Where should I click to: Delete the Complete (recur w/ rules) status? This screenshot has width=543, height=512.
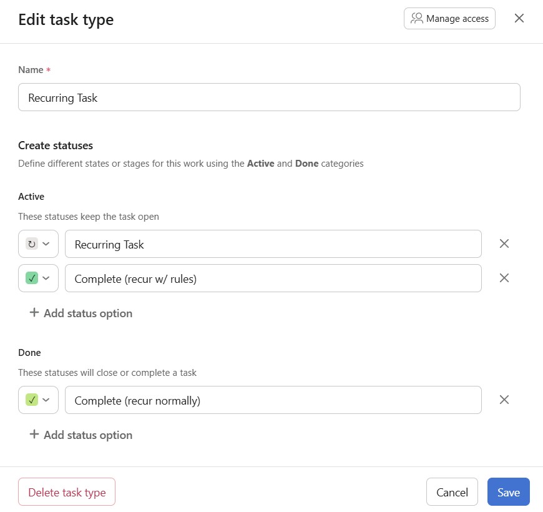pyautogui.click(x=504, y=278)
